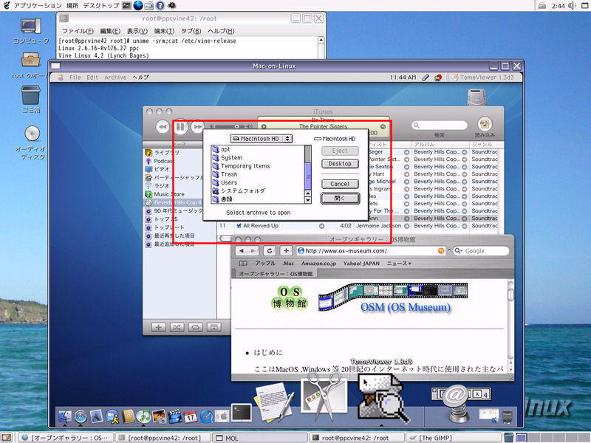591x443 pixels.
Task: Click iTunes add playlist plus button
Action: pos(158,327)
